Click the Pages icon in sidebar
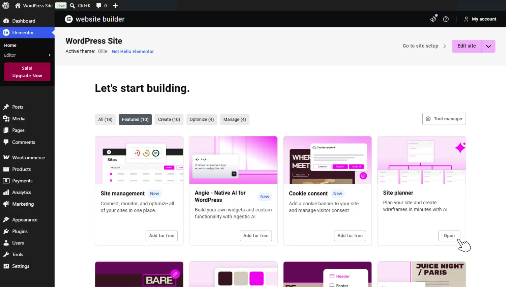Screen dimensions: 506x287 coord(6,130)
